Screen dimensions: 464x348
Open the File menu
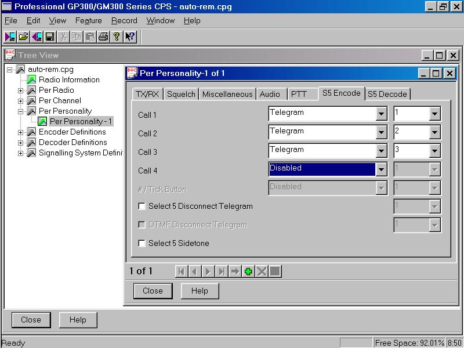tap(11, 21)
